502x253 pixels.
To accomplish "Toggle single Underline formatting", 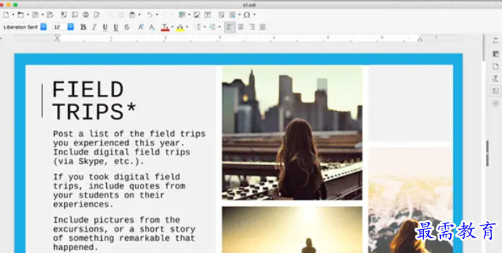I will point(105,27).
